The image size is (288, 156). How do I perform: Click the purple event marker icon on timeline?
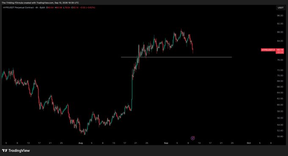point(193,138)
